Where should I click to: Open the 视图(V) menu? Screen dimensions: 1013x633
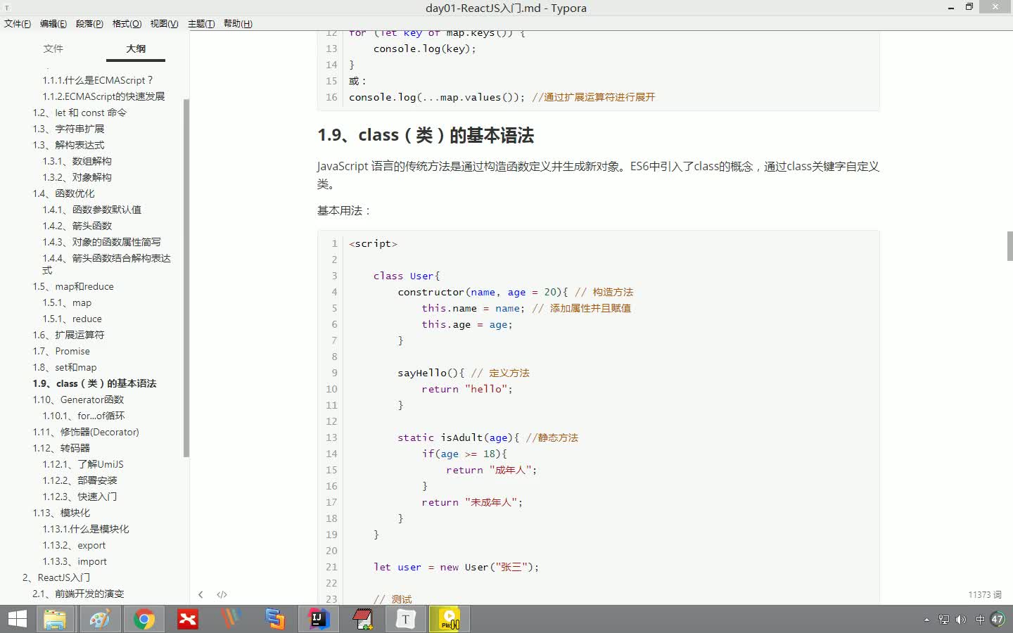click(x=164, y=24)
